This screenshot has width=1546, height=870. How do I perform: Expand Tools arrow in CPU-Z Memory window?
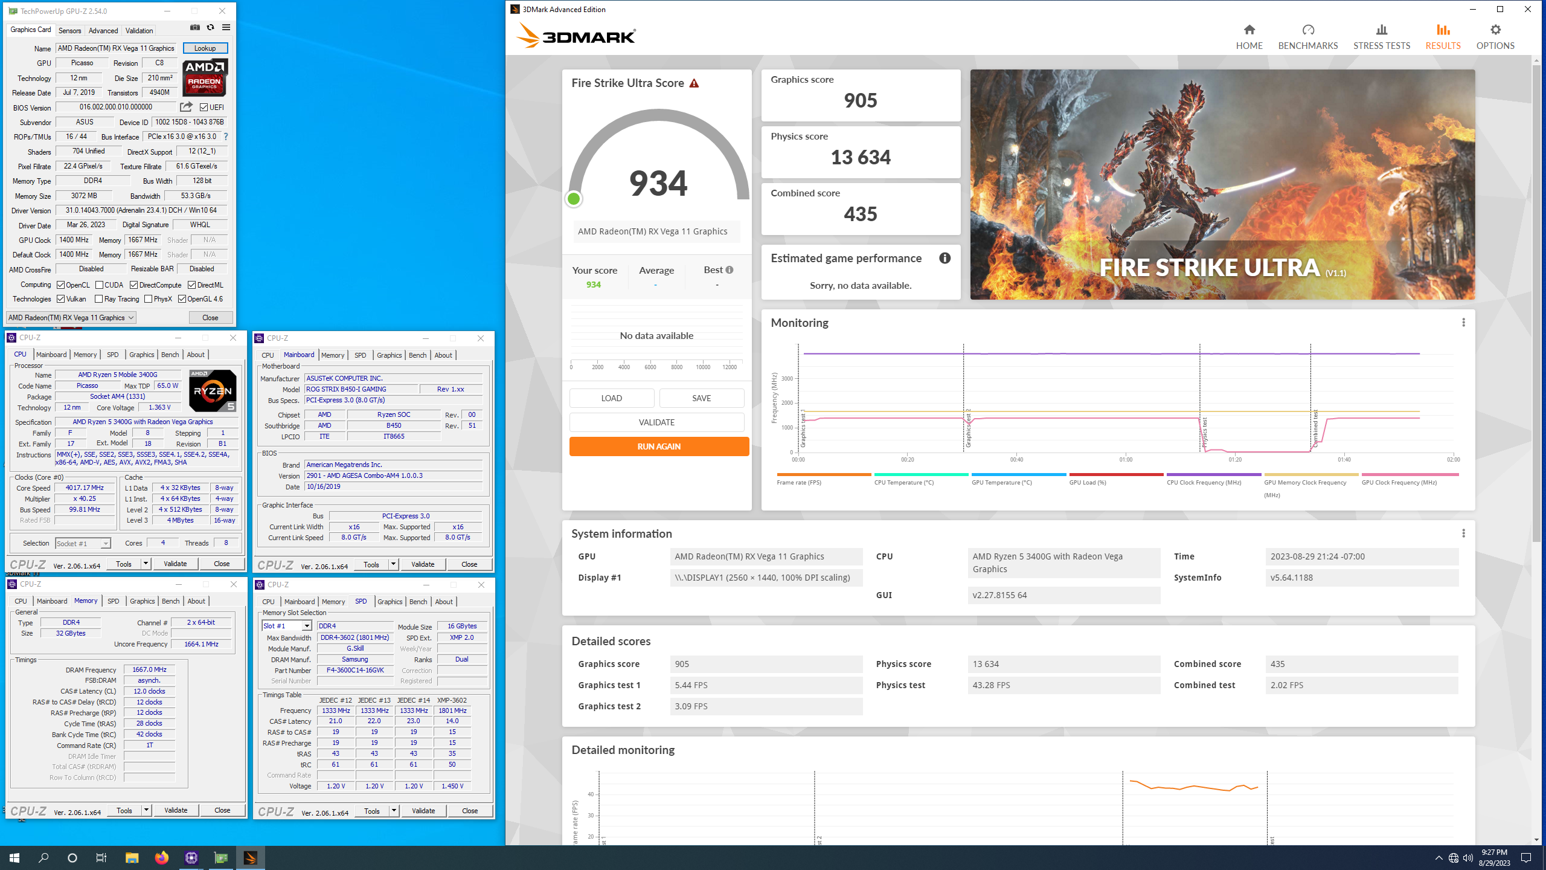(146, 810)
